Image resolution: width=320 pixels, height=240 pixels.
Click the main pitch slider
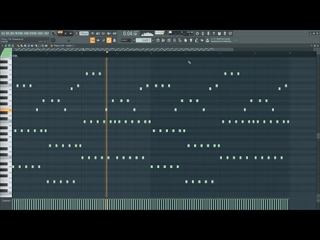69,41
